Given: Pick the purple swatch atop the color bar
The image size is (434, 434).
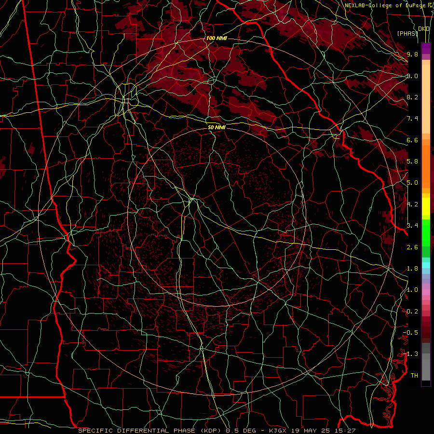Looking at the screenshot, I should [426, 48].
